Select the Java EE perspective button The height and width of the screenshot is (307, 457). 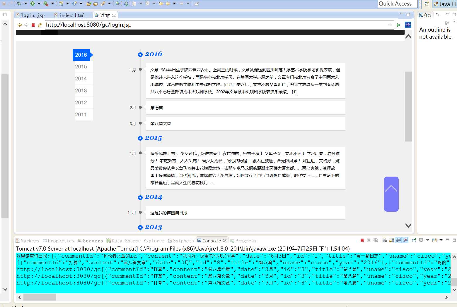coord(445,4)
